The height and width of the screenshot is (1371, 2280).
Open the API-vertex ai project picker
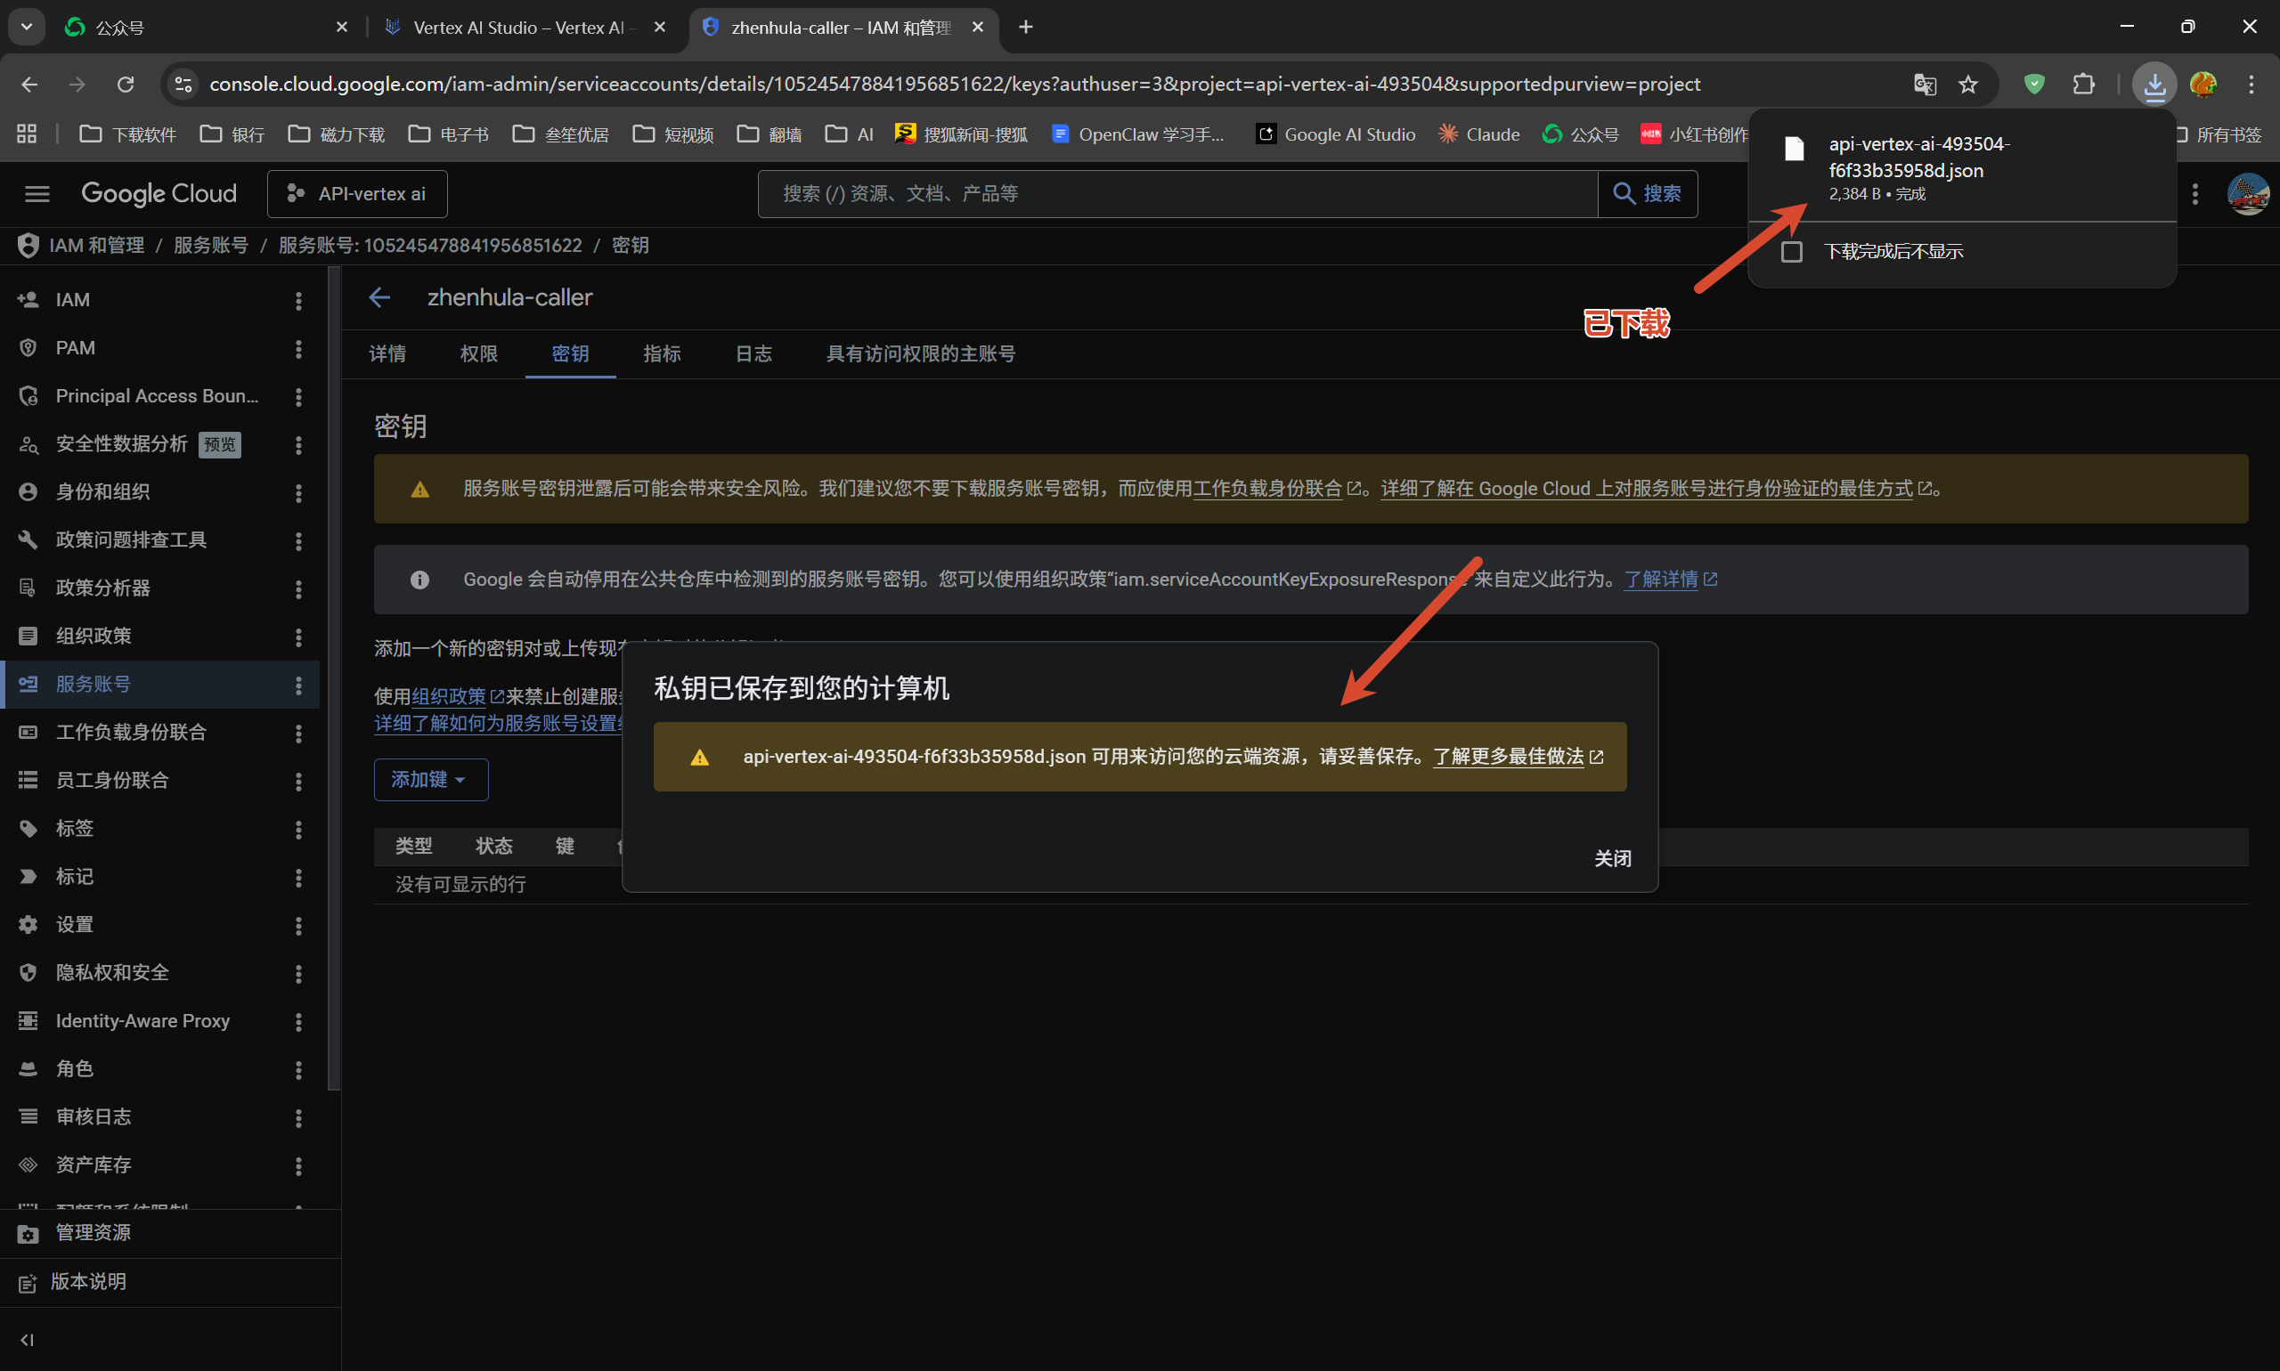click(357, 194)
